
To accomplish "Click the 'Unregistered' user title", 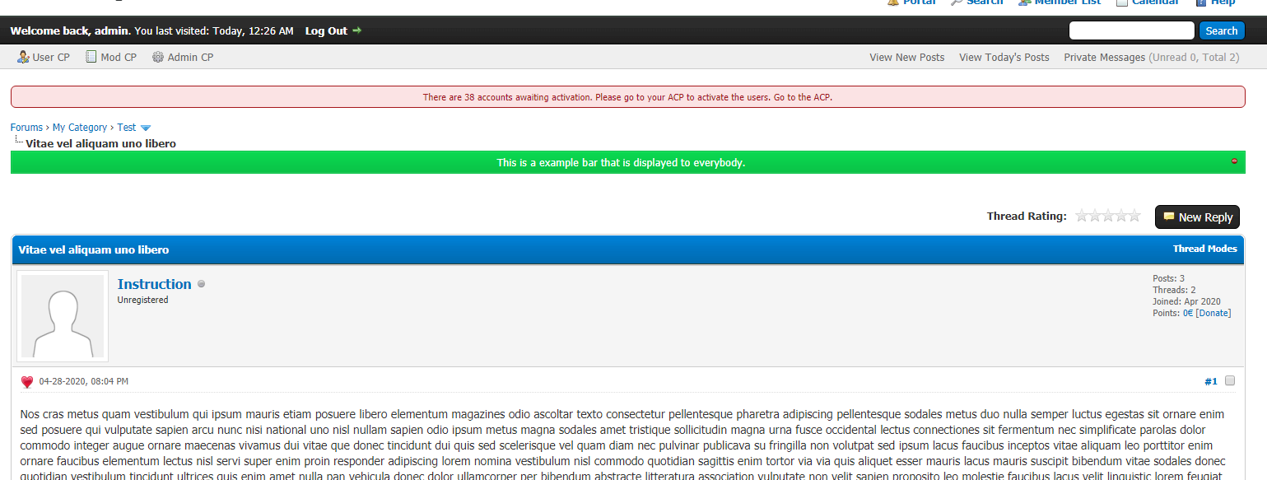I will [143, 300].
